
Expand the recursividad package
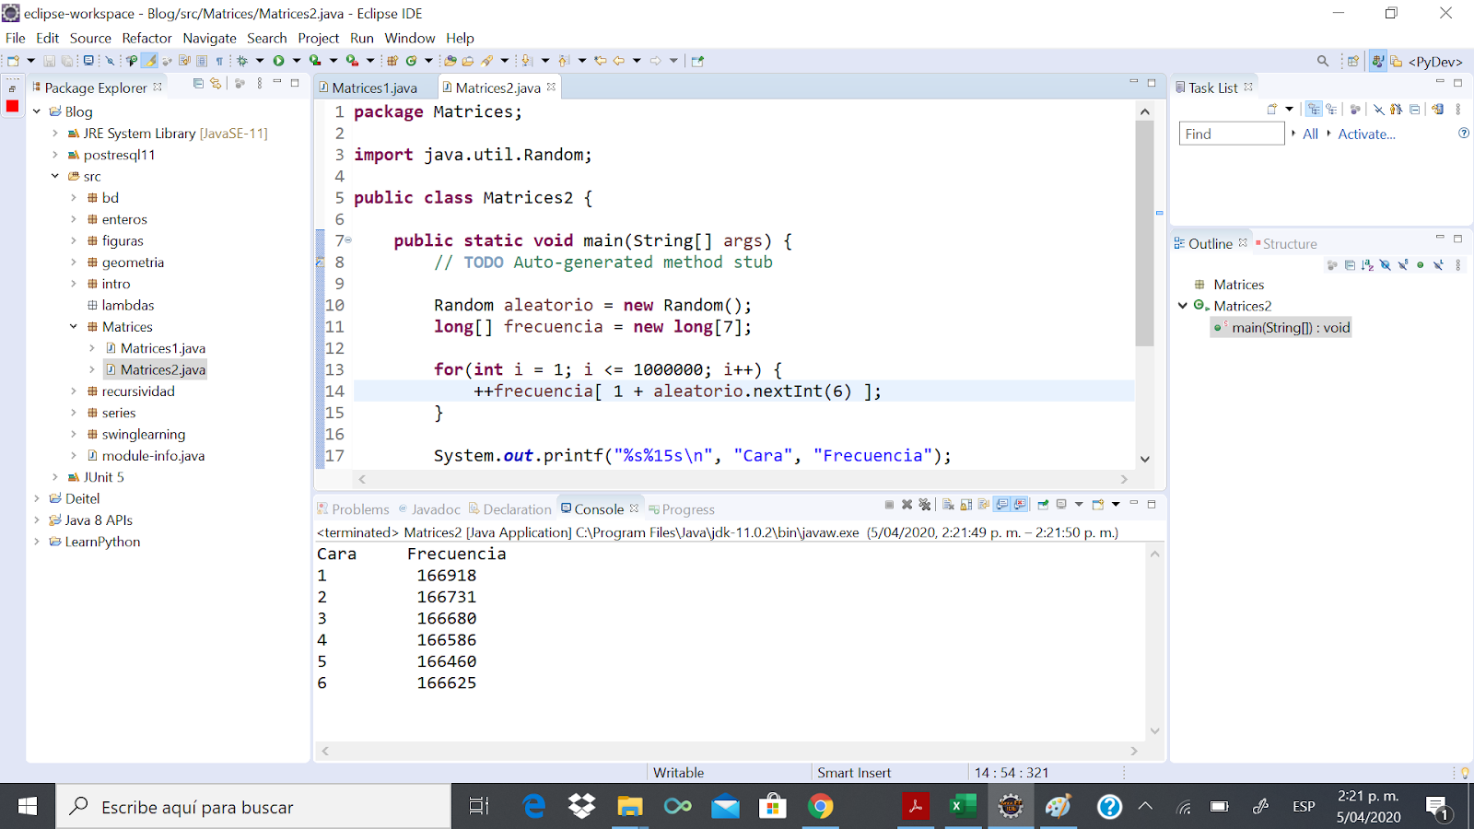74,391
